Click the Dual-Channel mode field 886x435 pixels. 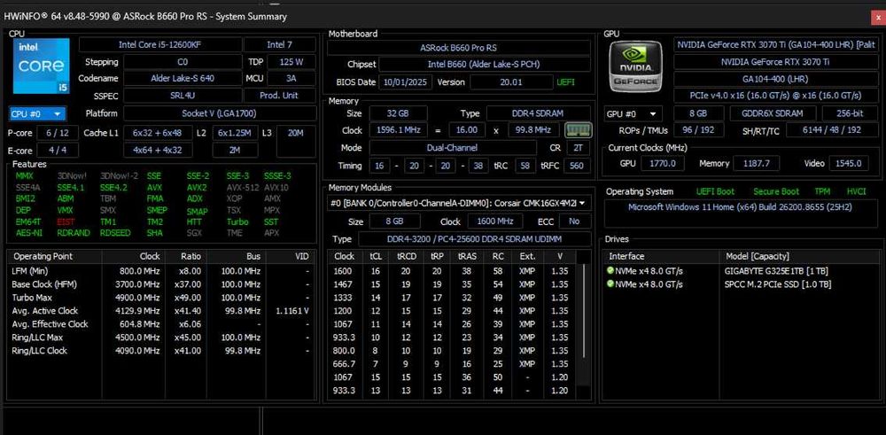point(453,148)
